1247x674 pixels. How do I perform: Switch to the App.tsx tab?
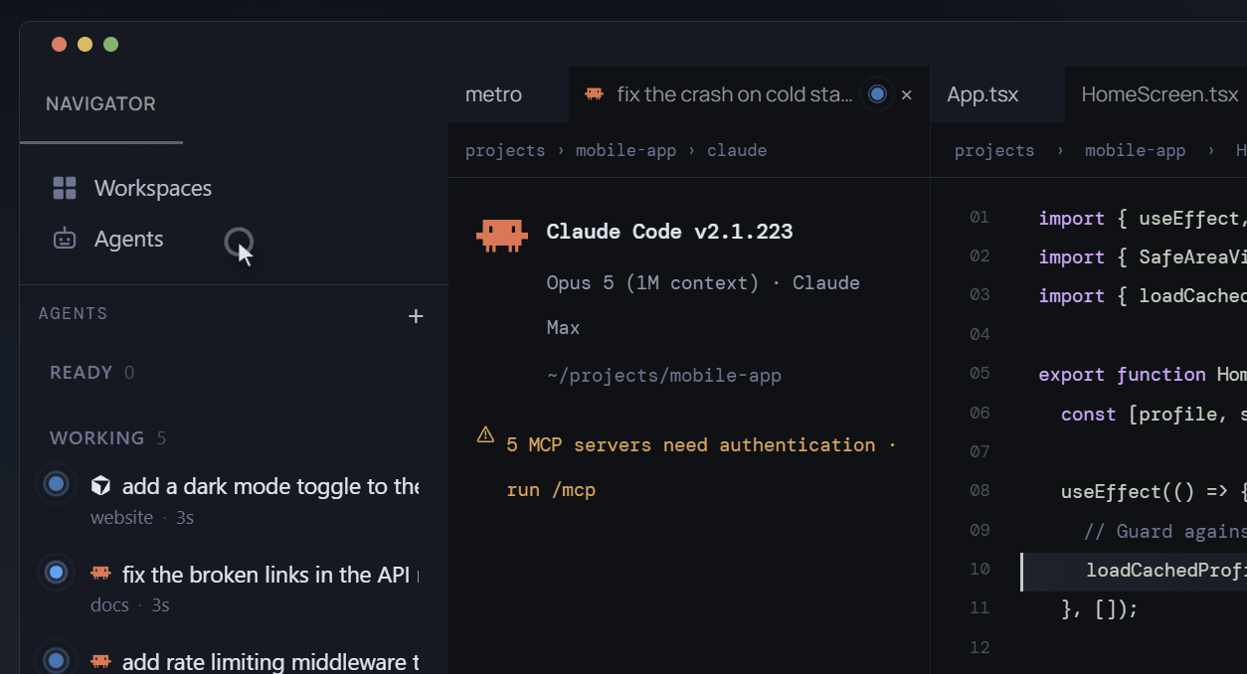click(x=996, y=94)
